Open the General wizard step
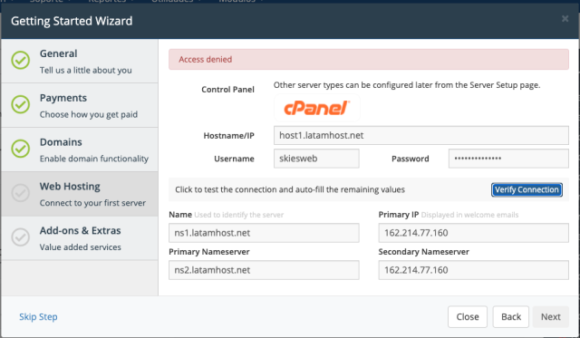The image size is (580, 338). click(x=80, y=61)
